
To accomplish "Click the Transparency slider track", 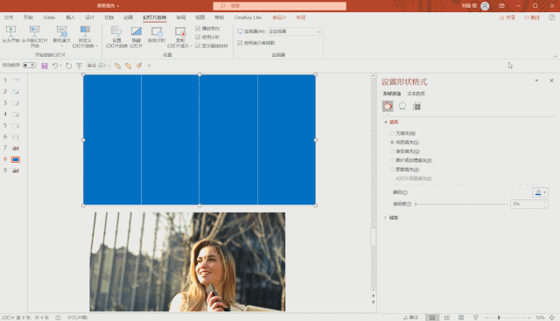I will coord(462,205).
